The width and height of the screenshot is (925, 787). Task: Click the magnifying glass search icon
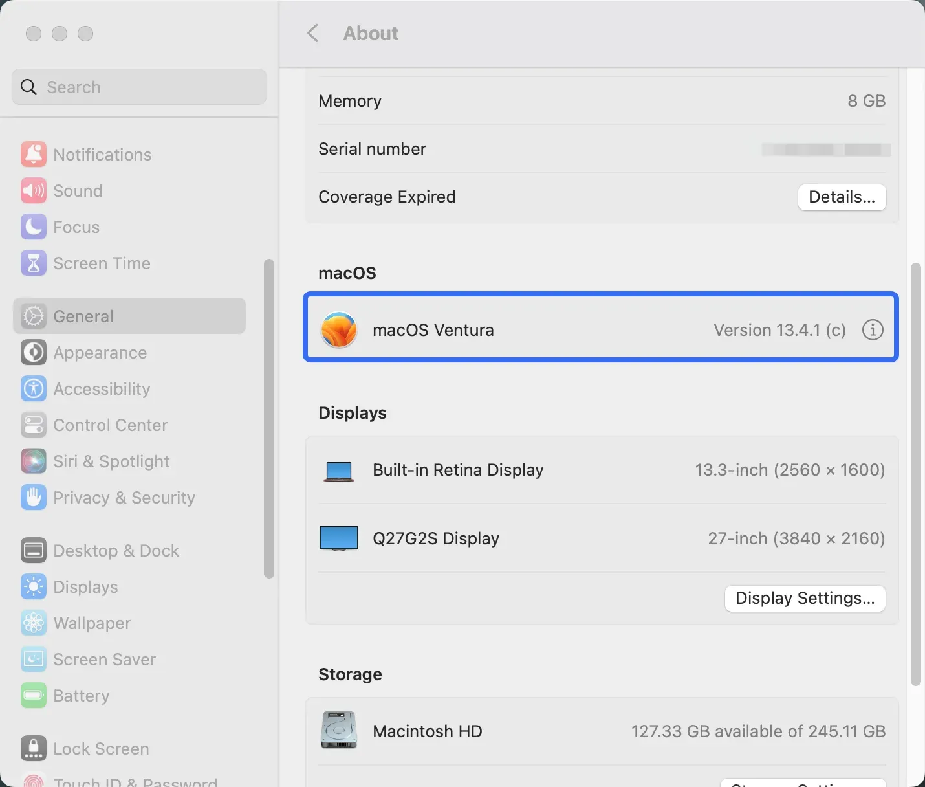tap(29, 87)
